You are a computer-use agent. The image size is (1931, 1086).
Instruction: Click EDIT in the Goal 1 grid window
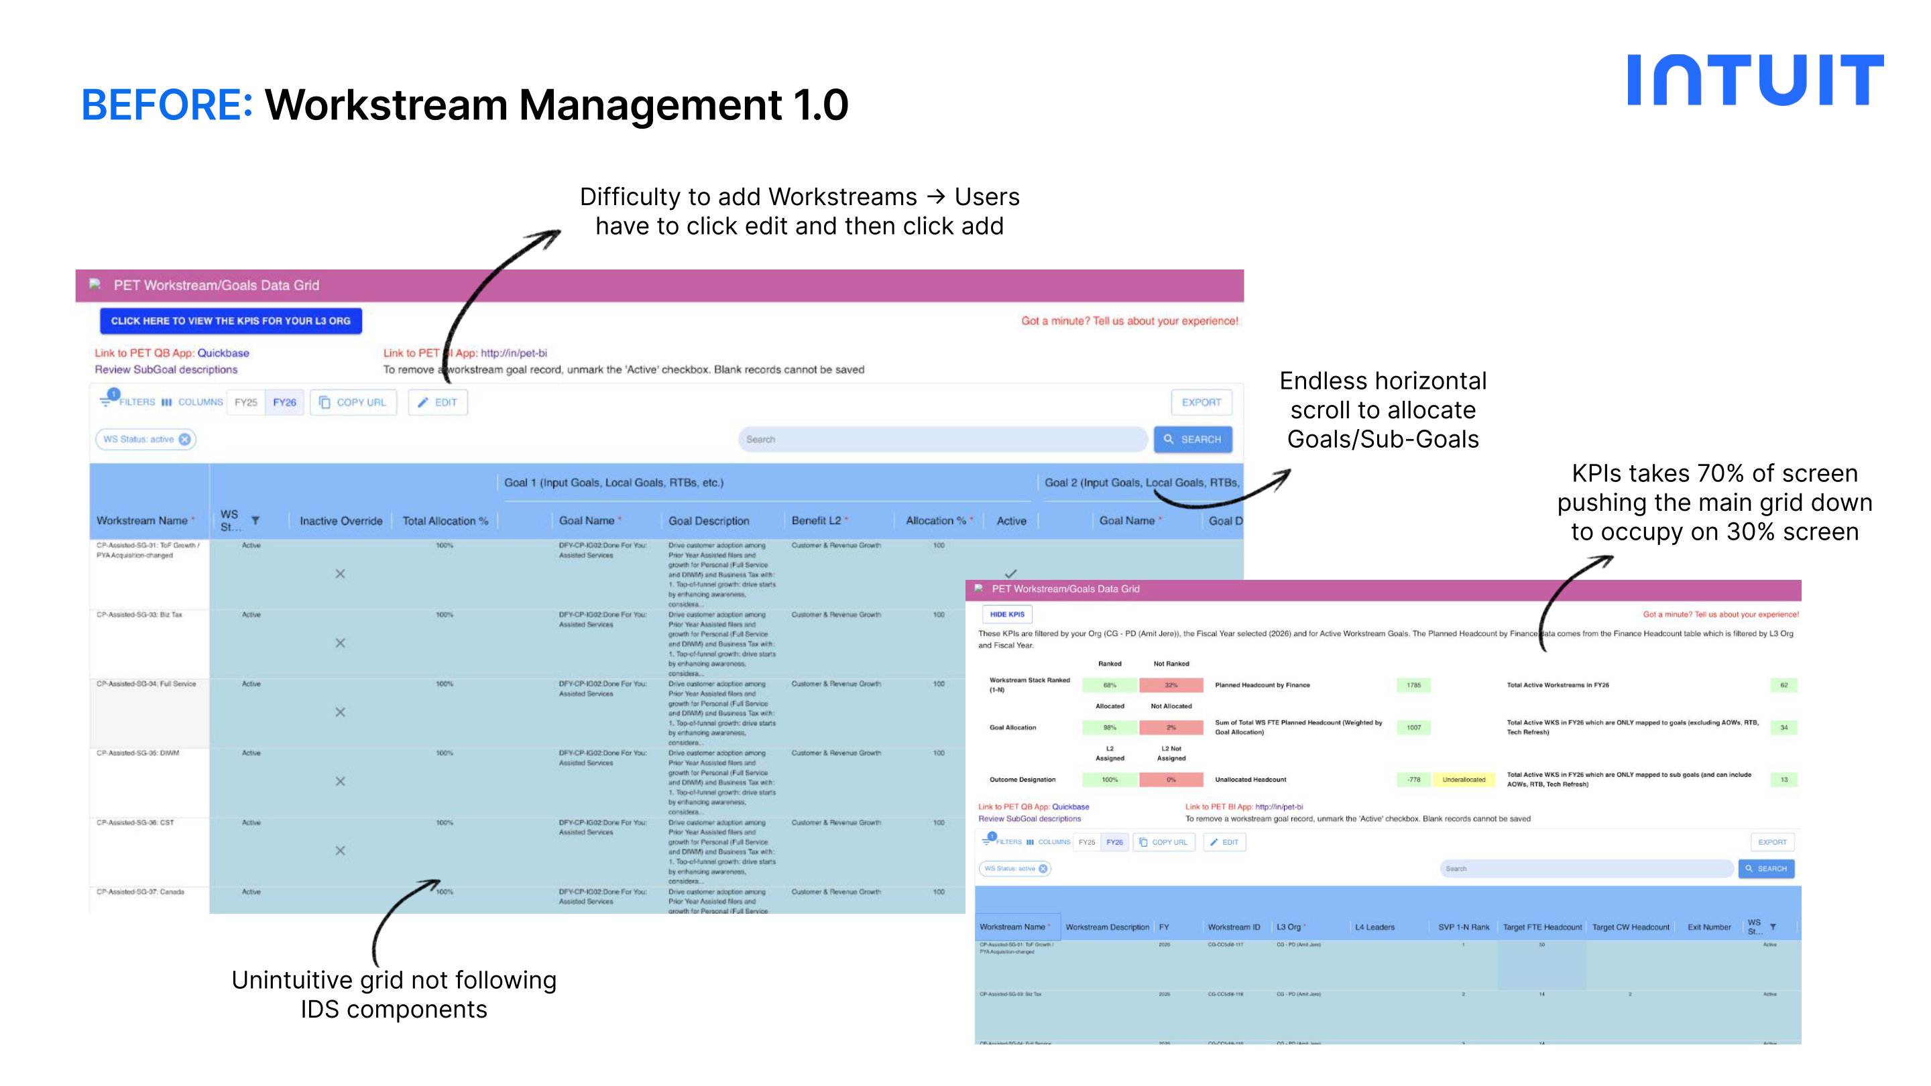(438, 402)
